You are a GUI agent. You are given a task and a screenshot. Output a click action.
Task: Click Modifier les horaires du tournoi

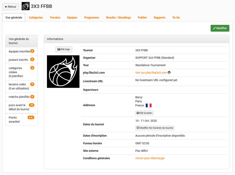point(155,128)
